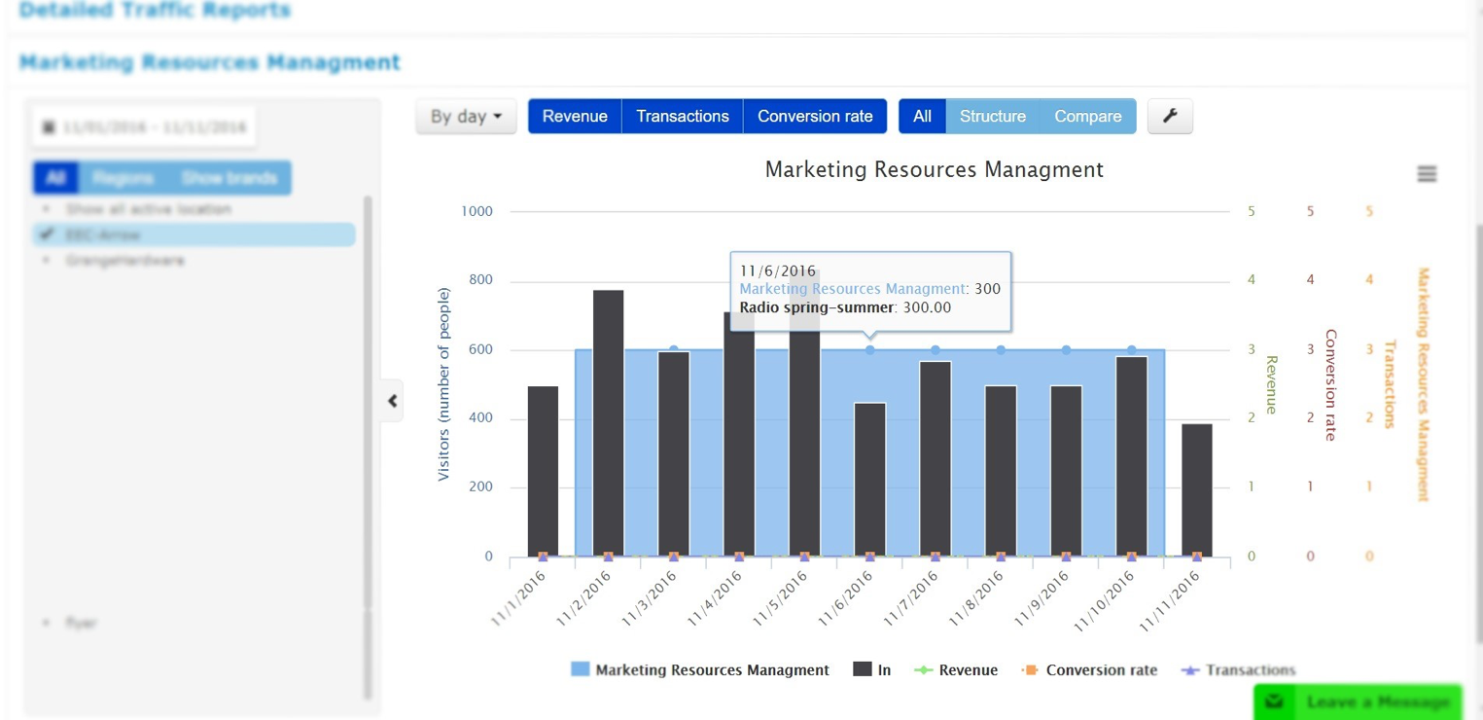Click the 11/11/2016 dark bar in chart
1483x720 pixels.
tap(1196, 489)
